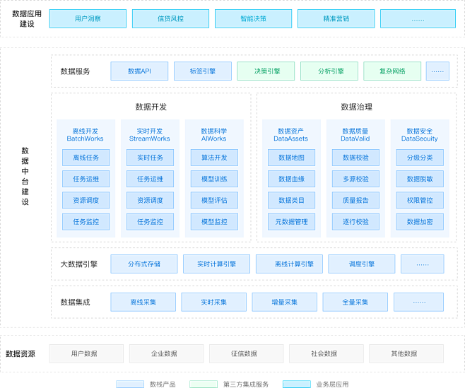Open the 实时开发 StreamWorks column header
Image resolution: width=465 pixels, height=388 pixels.
point(150,134)
